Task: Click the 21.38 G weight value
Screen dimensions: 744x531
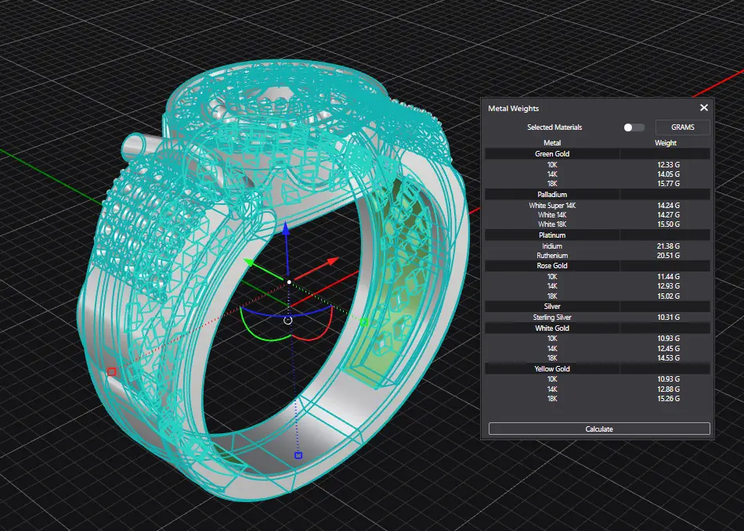Action: click(x=668, y=246)
